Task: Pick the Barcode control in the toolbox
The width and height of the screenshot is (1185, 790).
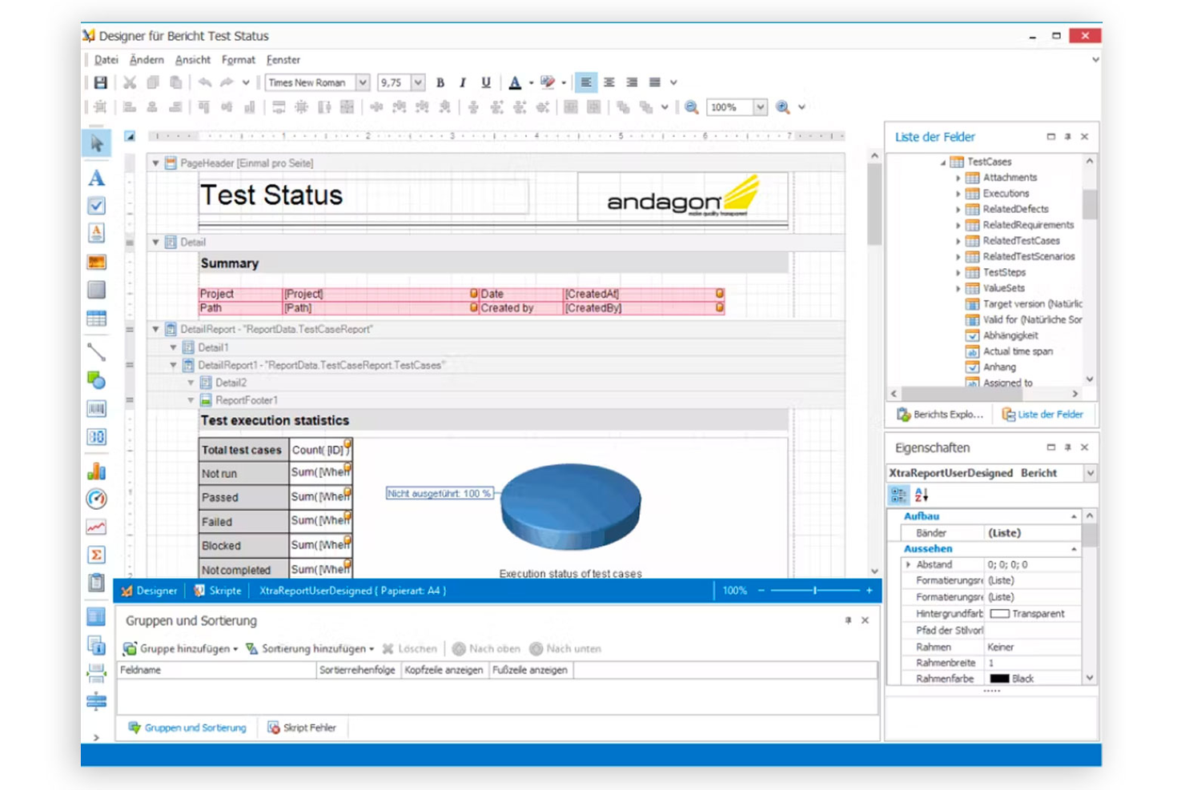Action: (96, 410)
